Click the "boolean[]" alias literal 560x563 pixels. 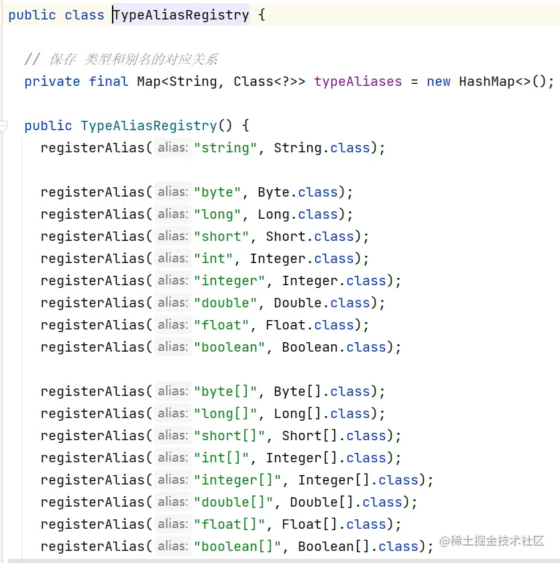coord(237,546)
